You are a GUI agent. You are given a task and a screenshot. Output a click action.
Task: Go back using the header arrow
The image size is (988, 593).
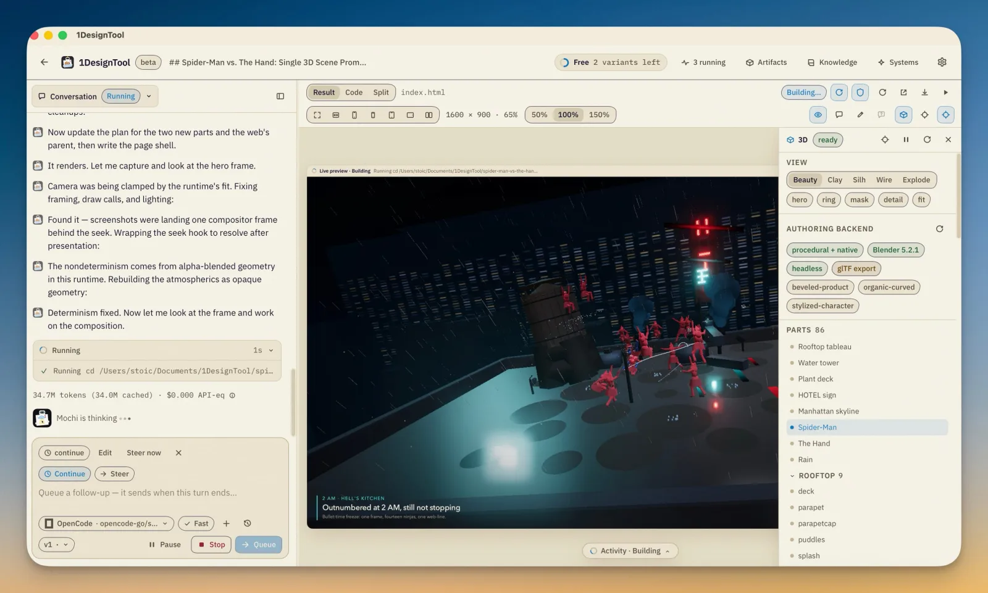coord(44,62)
